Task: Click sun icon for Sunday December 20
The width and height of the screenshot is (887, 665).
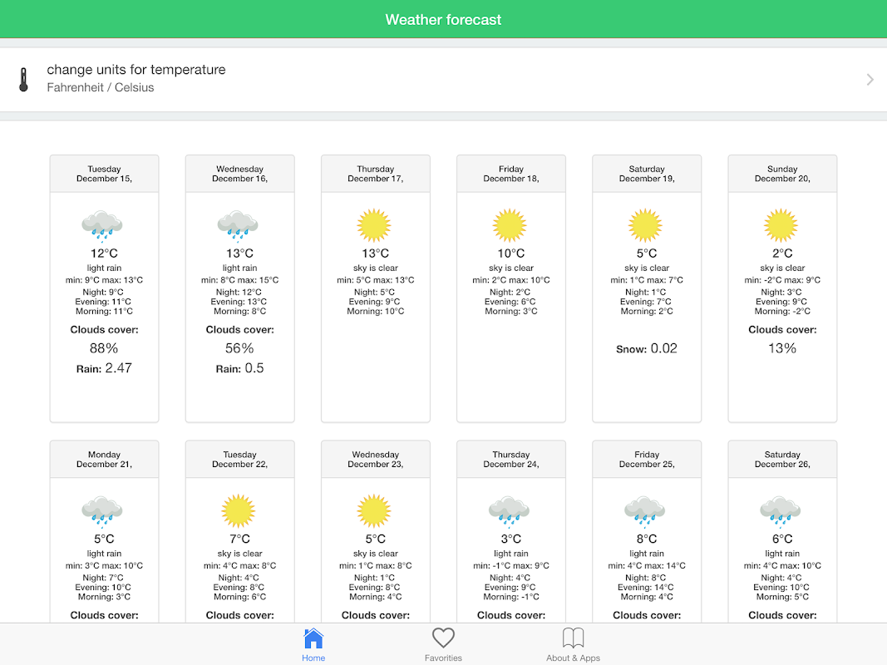Action: 781,225
